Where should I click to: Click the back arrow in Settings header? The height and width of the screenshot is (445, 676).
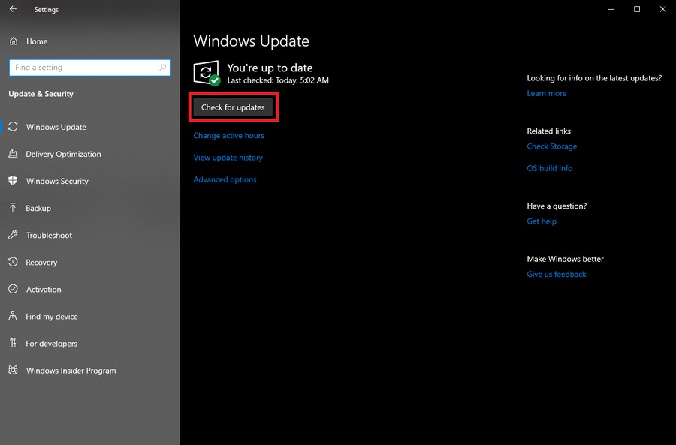pyautogui.click(x=13, y=10)
